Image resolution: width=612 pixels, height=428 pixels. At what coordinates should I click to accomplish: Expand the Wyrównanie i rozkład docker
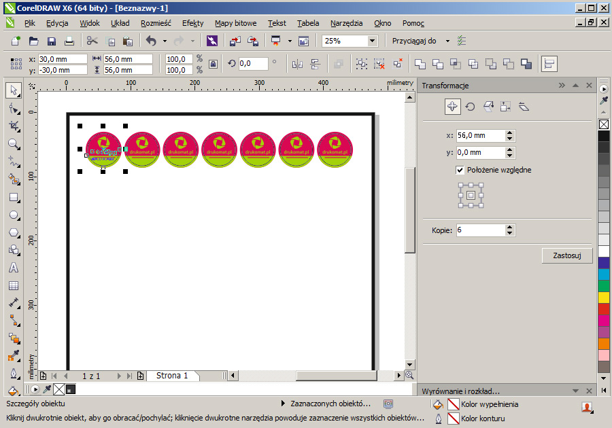click(x=575, y=391)
